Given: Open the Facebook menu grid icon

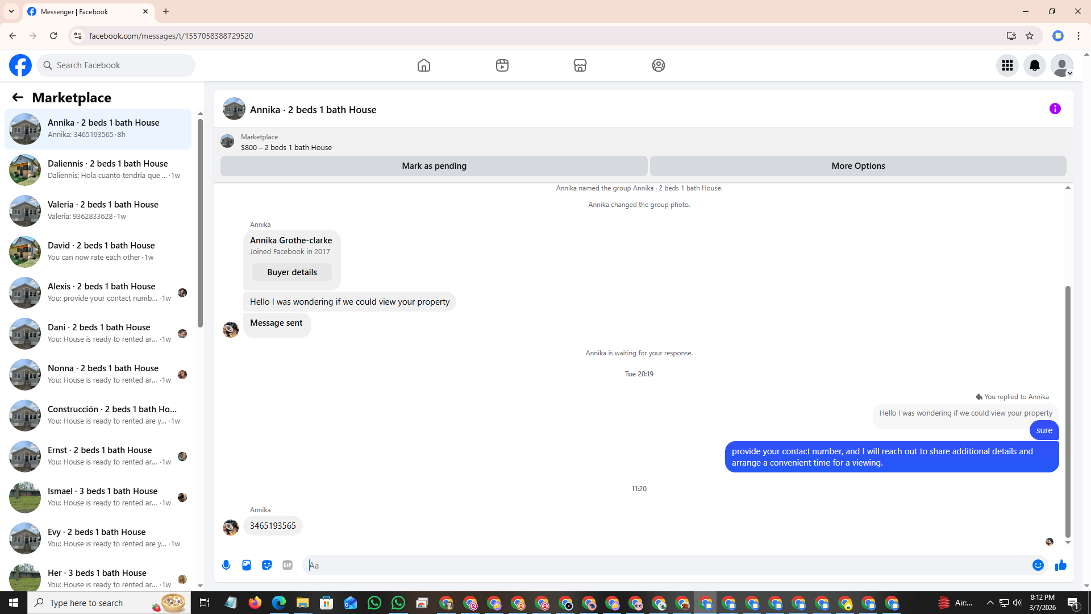Looking at the screenshot, I should 1007,65.
